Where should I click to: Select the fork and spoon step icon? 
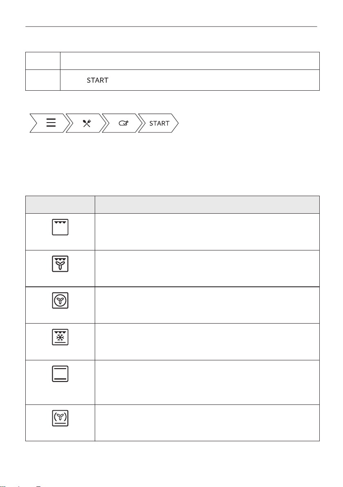click(87, 123)
